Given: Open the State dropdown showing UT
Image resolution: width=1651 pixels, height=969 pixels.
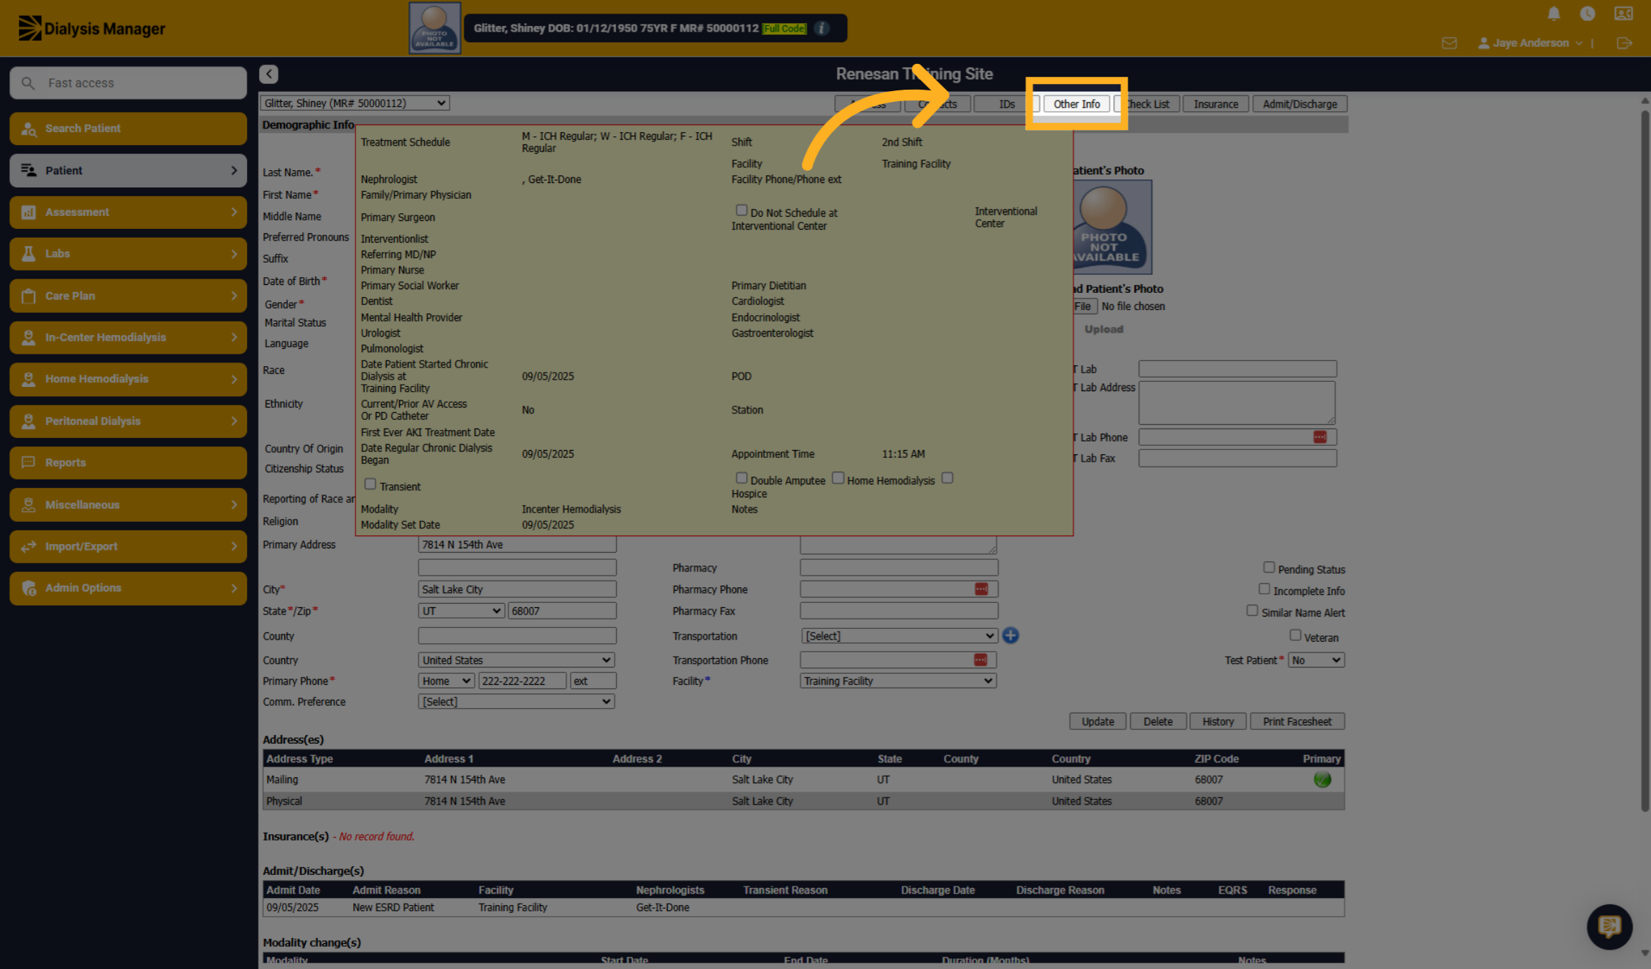Looking at the screenshot, I should pos(461,611).
